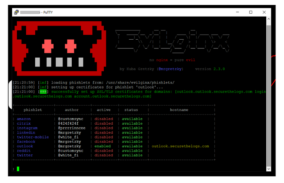Click 'available' in the reddit row
284x183 pixels.
pyautogui.click(x=132, y=151)
